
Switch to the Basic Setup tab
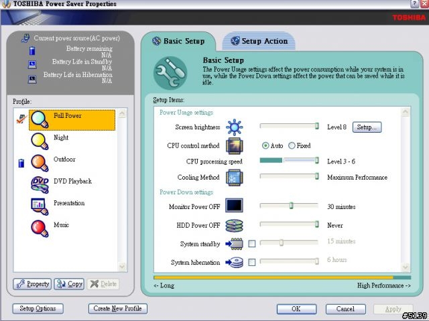tap(179, 42)
